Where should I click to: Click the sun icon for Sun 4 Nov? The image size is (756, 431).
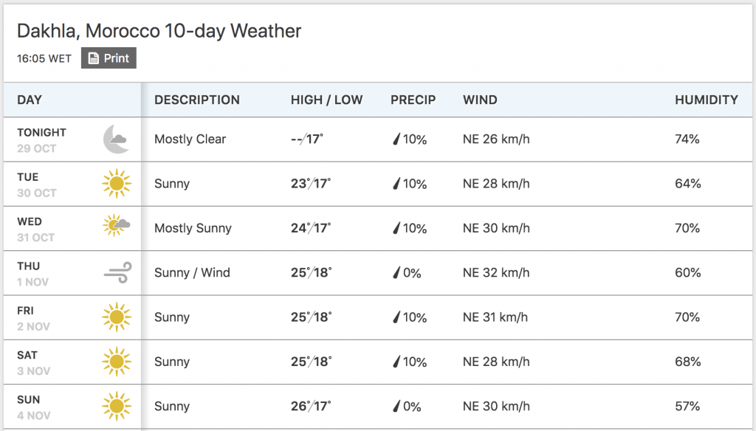117,406
